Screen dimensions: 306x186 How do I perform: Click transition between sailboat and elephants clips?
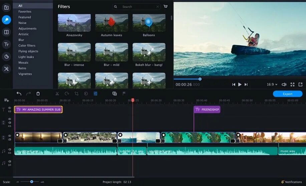point(62,141)
